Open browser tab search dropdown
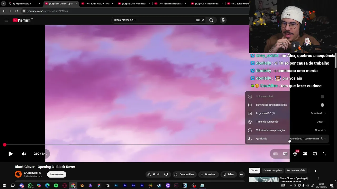Viewport: 337px width, 189px height. point(3,4)
